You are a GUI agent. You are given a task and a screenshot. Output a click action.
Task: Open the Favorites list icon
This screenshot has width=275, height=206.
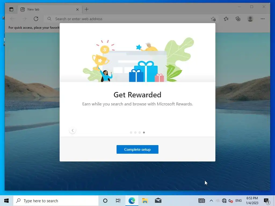(226, 19)
